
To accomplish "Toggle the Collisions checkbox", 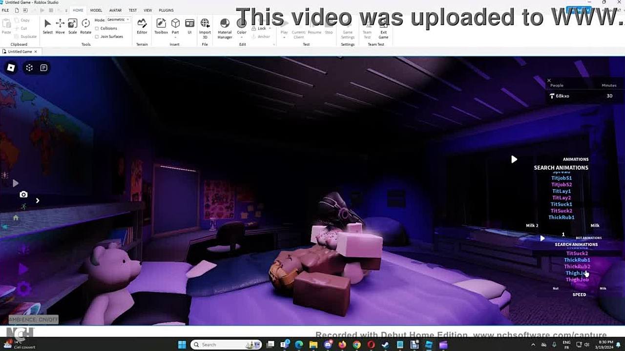I will click(x=97, y=29).
